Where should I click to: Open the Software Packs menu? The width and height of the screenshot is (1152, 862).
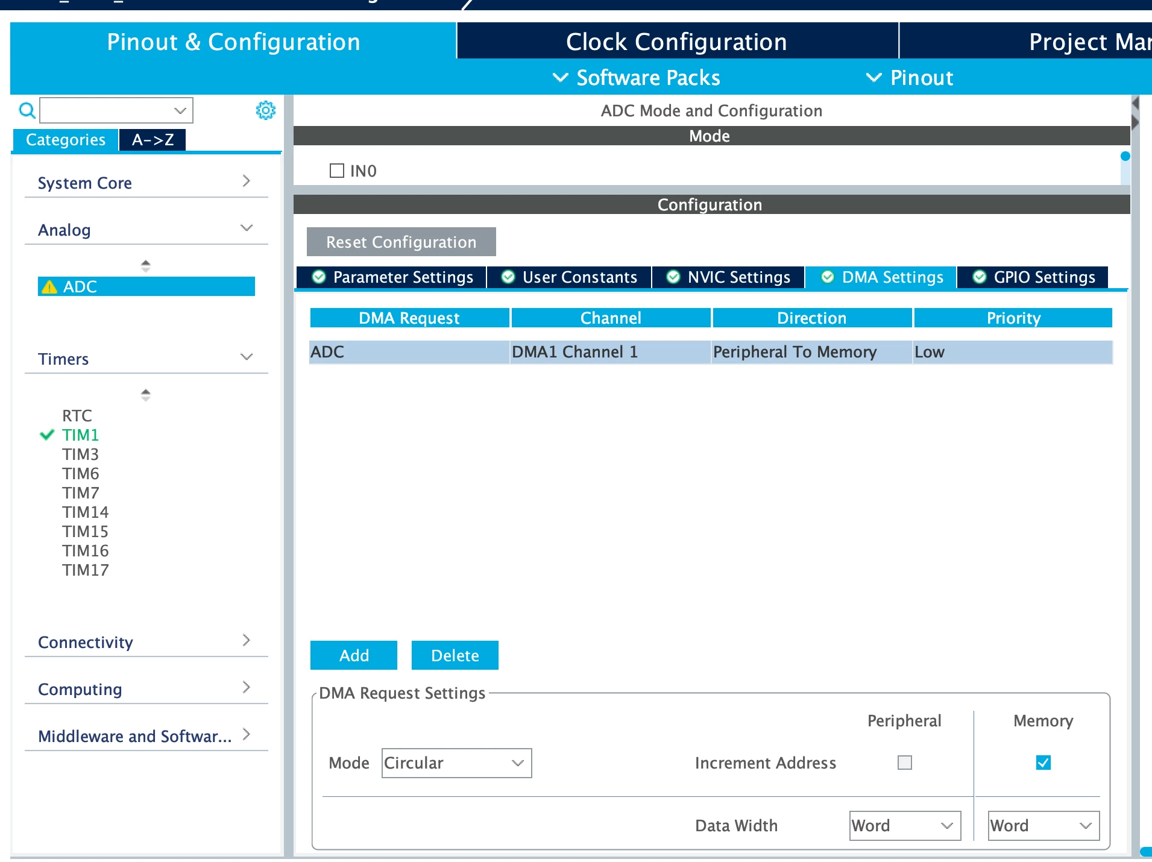point(637,78)
